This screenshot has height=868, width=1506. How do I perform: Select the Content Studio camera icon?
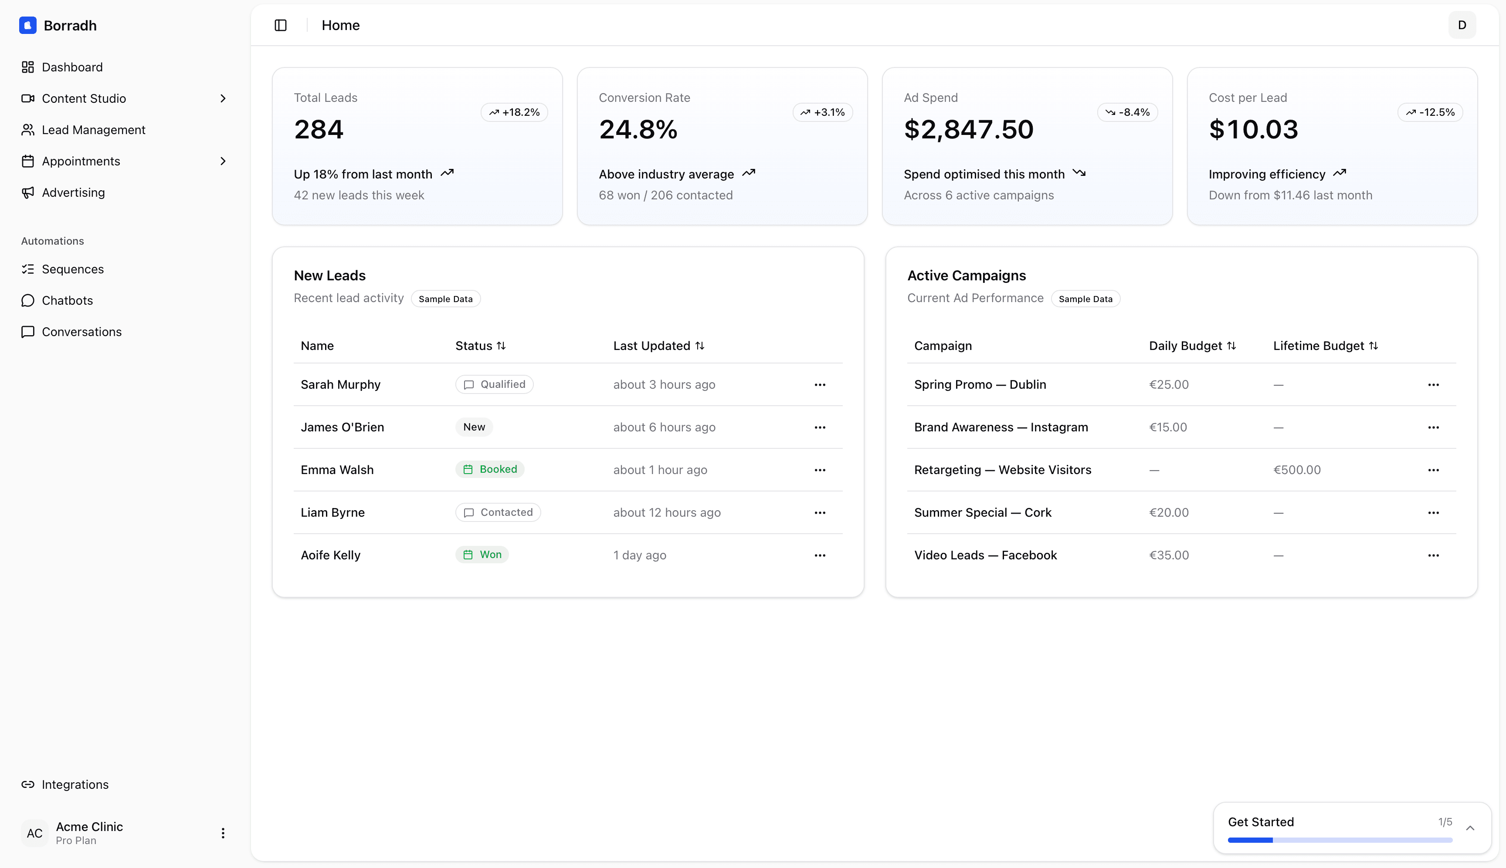pyautogui.click(x=27, y=98)
